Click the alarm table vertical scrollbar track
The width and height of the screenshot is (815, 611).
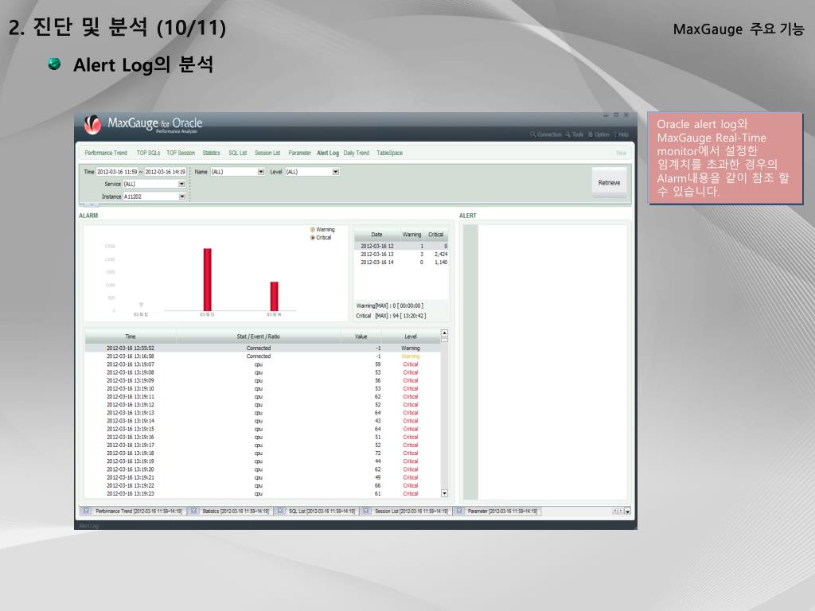click(444, 415)
